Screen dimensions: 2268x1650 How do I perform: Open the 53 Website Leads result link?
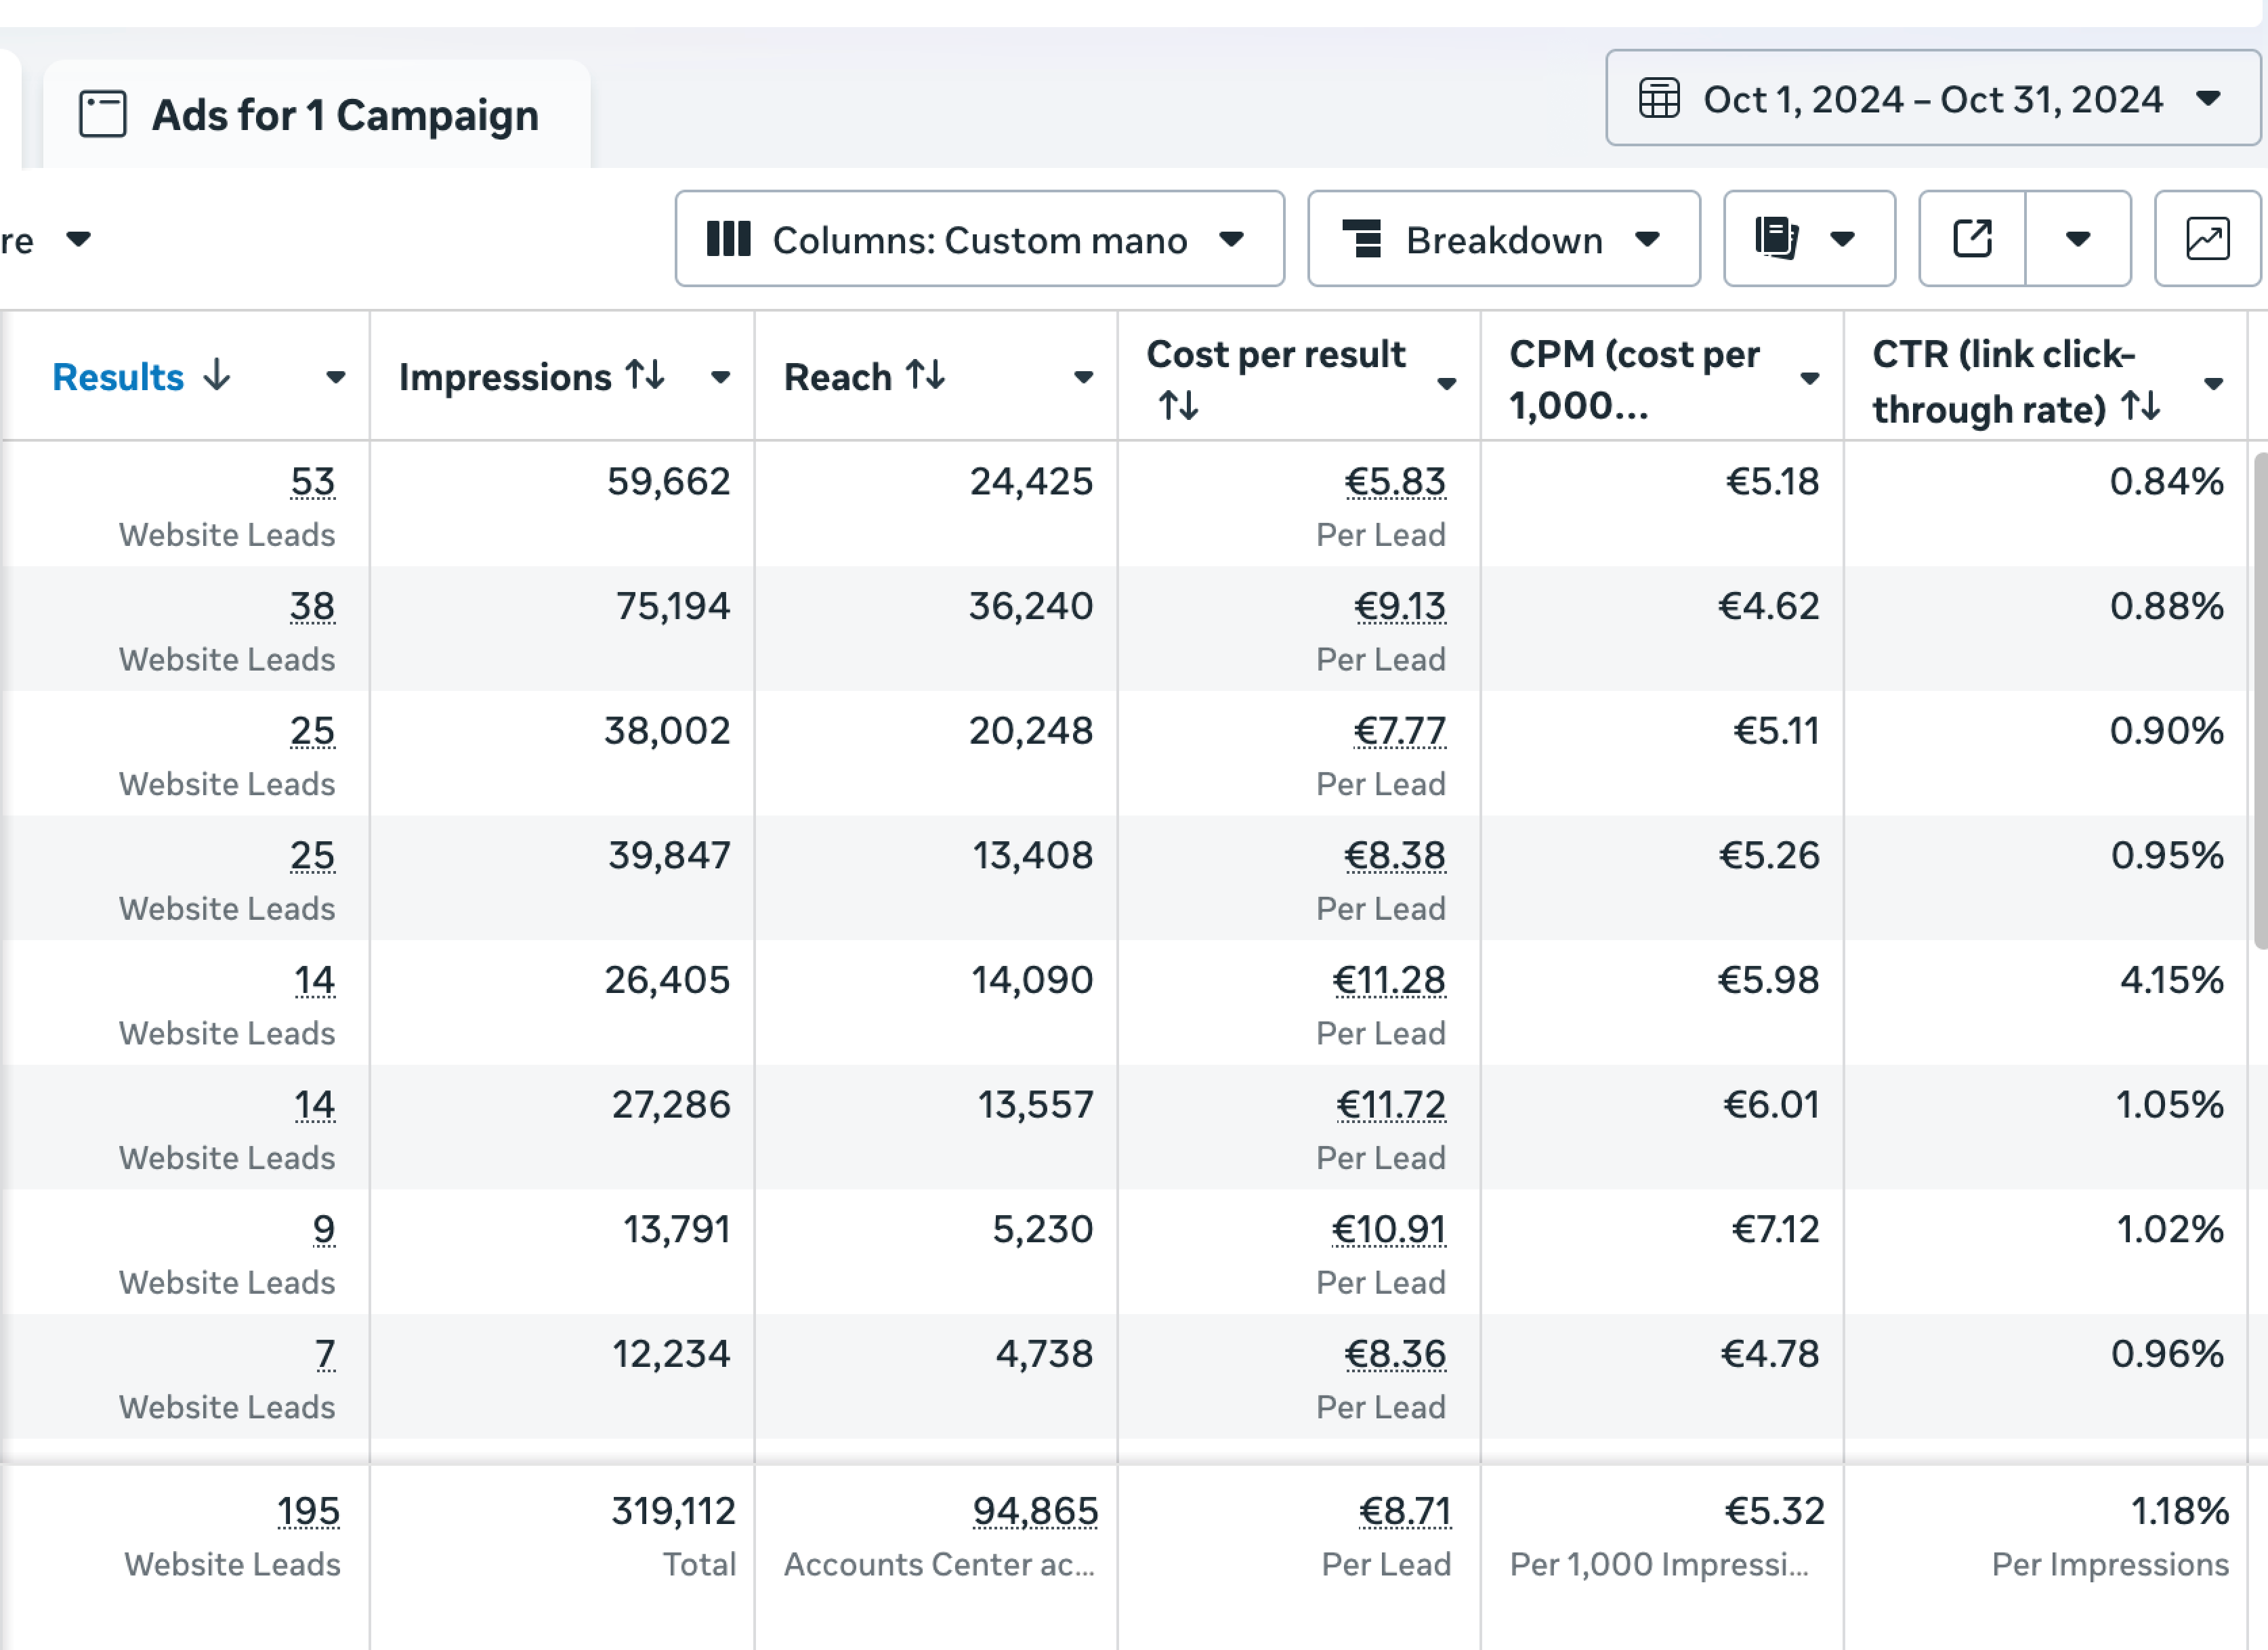pyautogui.click(x=312, y=482)
